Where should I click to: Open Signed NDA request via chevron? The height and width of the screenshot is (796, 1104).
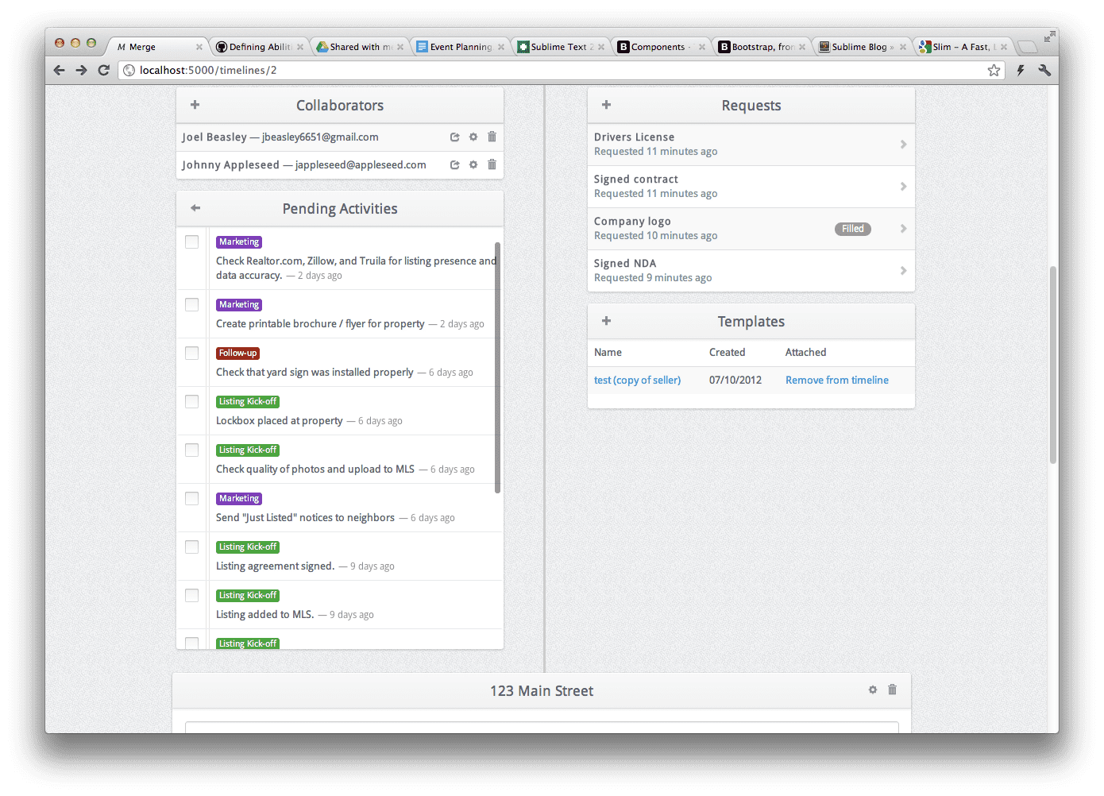pyautogui.click(x=903, y=271)
